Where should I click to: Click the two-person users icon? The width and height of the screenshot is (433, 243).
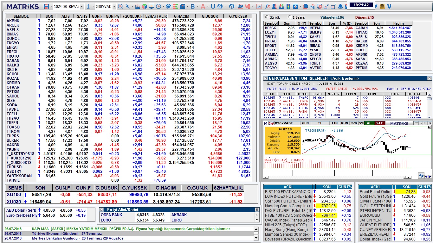tap(274, 6)
